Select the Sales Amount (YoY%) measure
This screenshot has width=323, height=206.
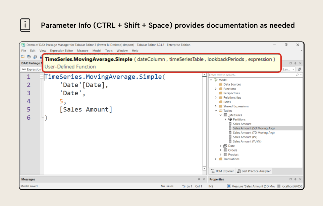pos(247,141)
